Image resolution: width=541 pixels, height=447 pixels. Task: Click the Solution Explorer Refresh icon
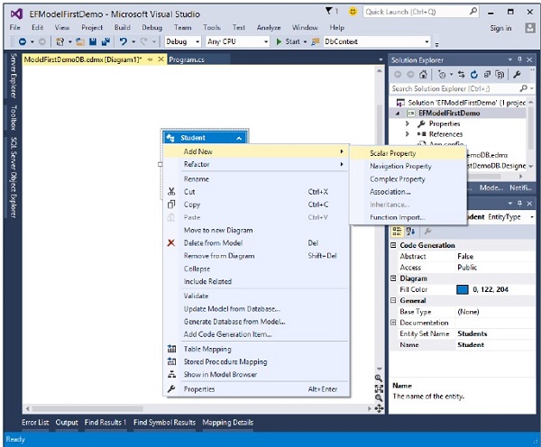[x=474, y=74]
